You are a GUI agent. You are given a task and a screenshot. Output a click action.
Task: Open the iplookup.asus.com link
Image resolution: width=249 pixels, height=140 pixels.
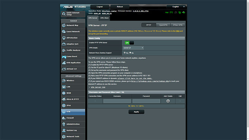150,81
